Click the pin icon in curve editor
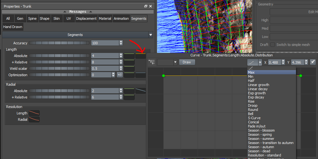Image resolution: width=318 pixels, height=159 pixels. tap(313, 62)
